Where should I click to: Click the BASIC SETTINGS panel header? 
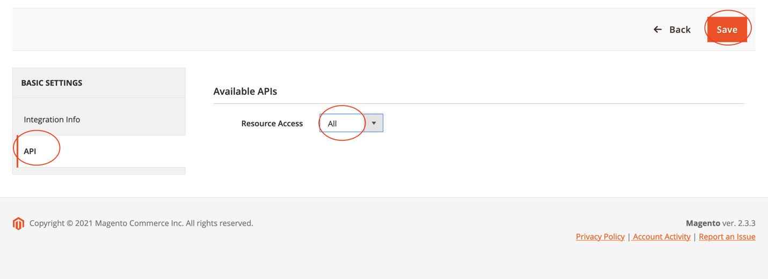pyautogui.click(x=52, y=83)
